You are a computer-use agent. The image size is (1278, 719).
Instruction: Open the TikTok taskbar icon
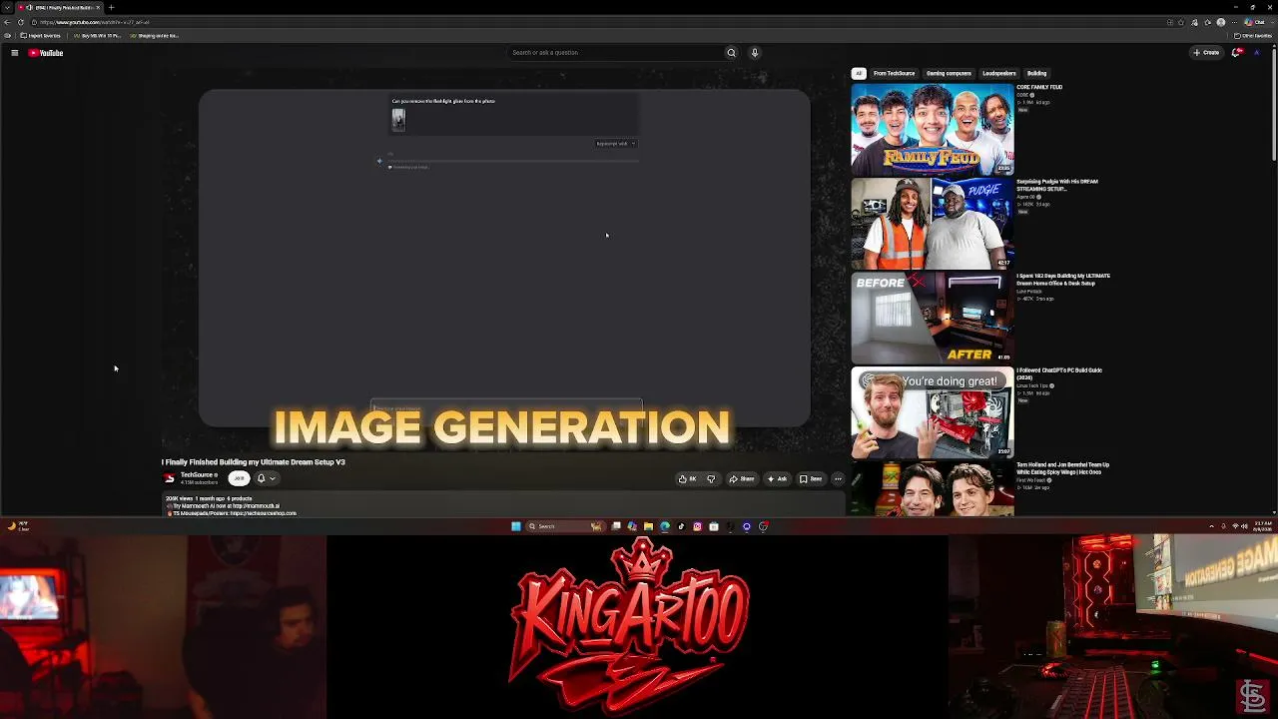(681, 526)
